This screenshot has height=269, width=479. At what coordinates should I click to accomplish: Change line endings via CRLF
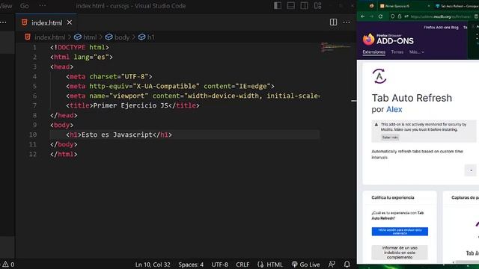point(242,265)
